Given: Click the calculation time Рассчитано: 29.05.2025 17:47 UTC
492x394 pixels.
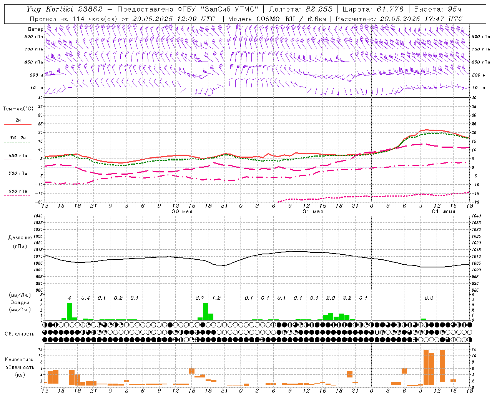Looking at the screenshot, I should pyautogui.click(x=399, y=19).
